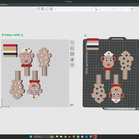
Task: Open Google Chrome from the taskbar
Action: [x=65, y=137]
